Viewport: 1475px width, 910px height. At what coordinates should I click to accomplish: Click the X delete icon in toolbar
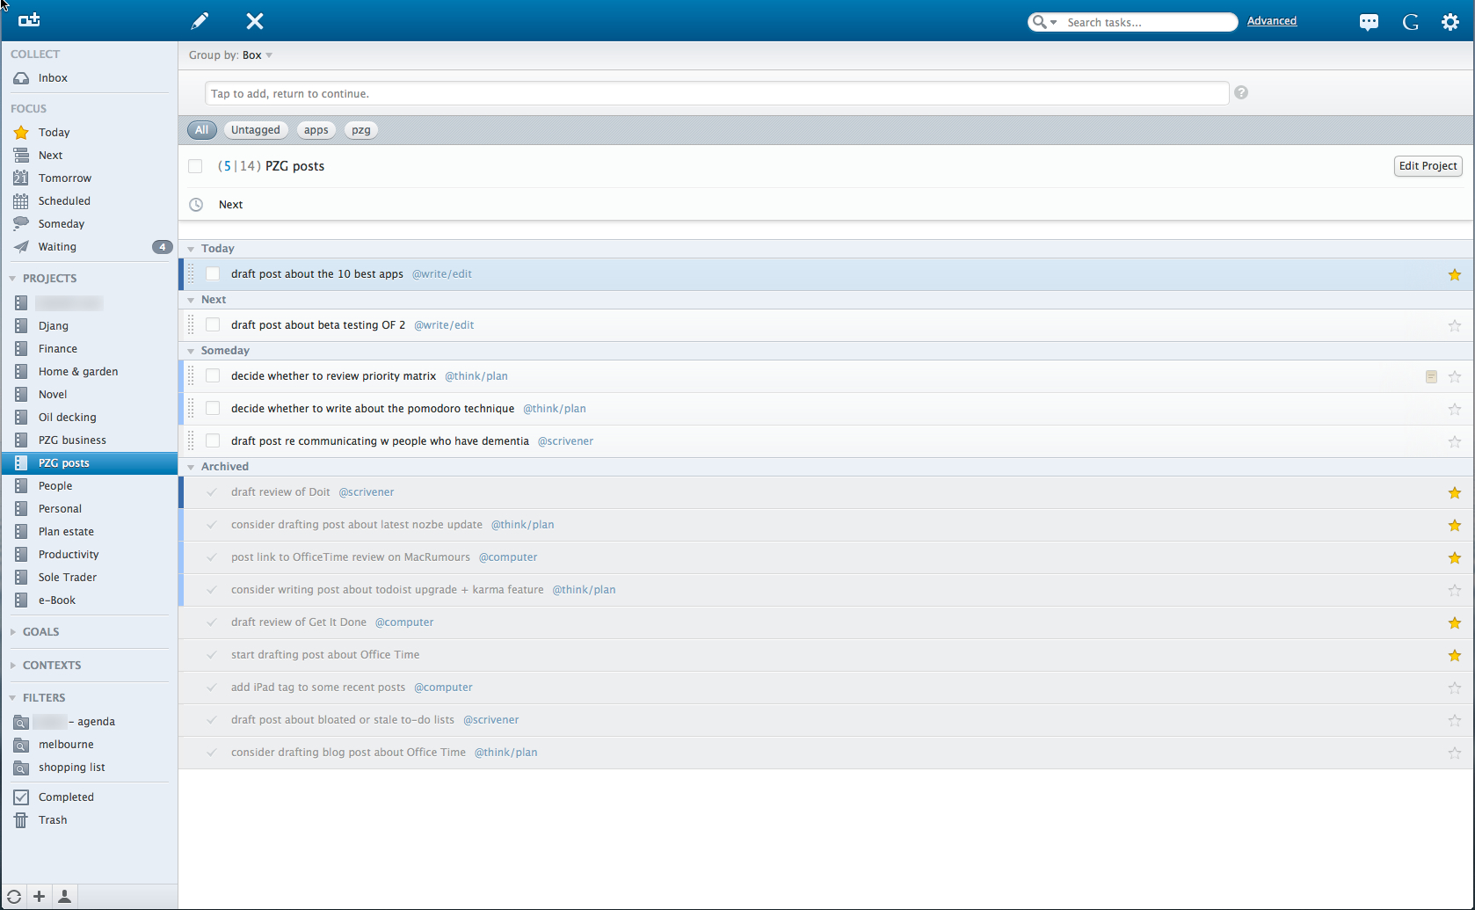click(255, 21)
